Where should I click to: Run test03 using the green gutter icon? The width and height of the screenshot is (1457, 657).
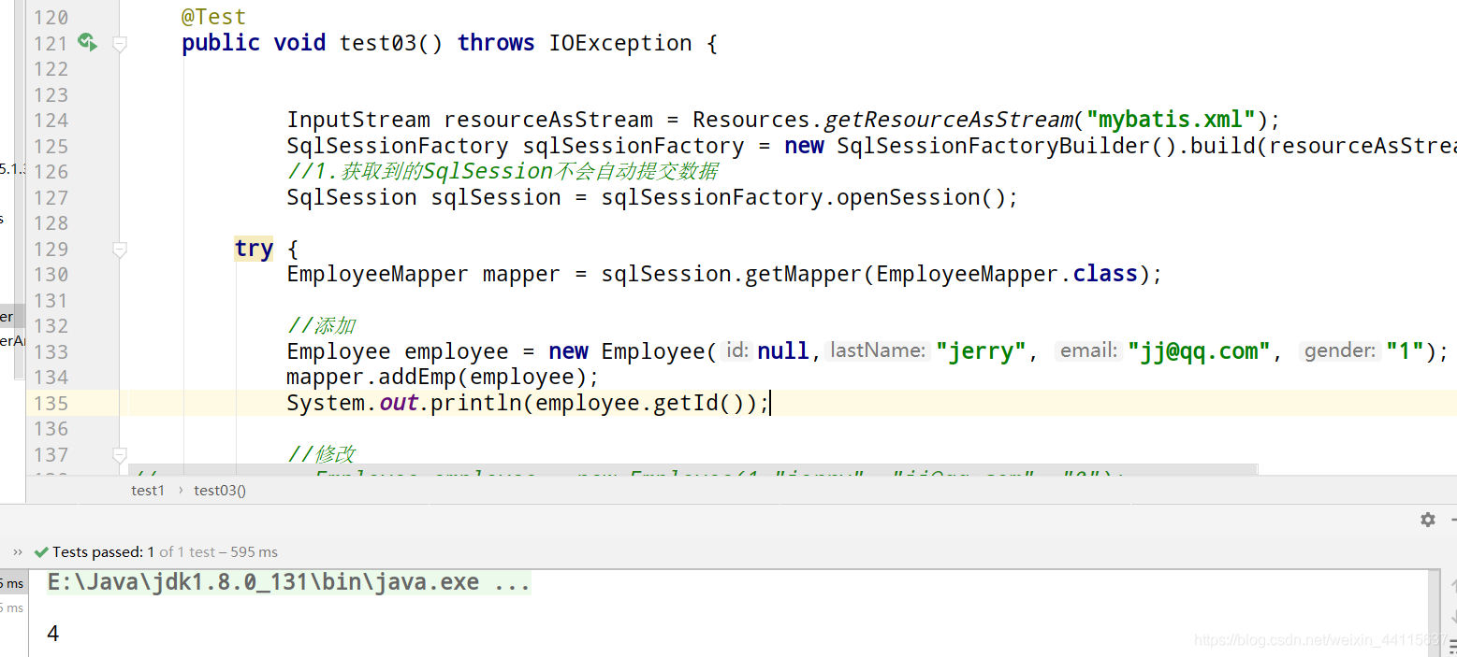(x=87, y=42)
